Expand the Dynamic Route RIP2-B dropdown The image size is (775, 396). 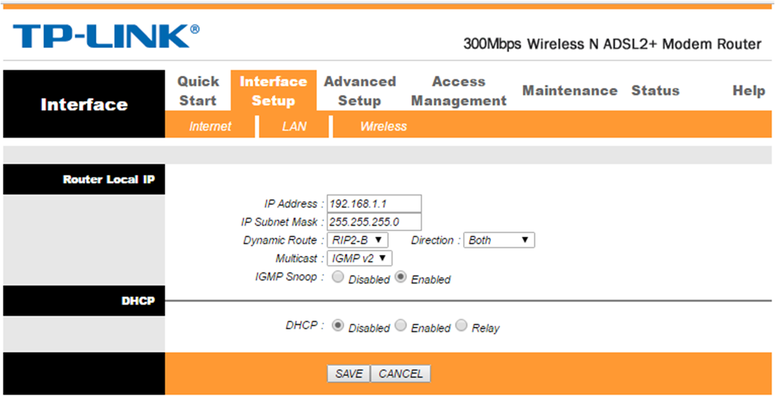click(357, 240)
